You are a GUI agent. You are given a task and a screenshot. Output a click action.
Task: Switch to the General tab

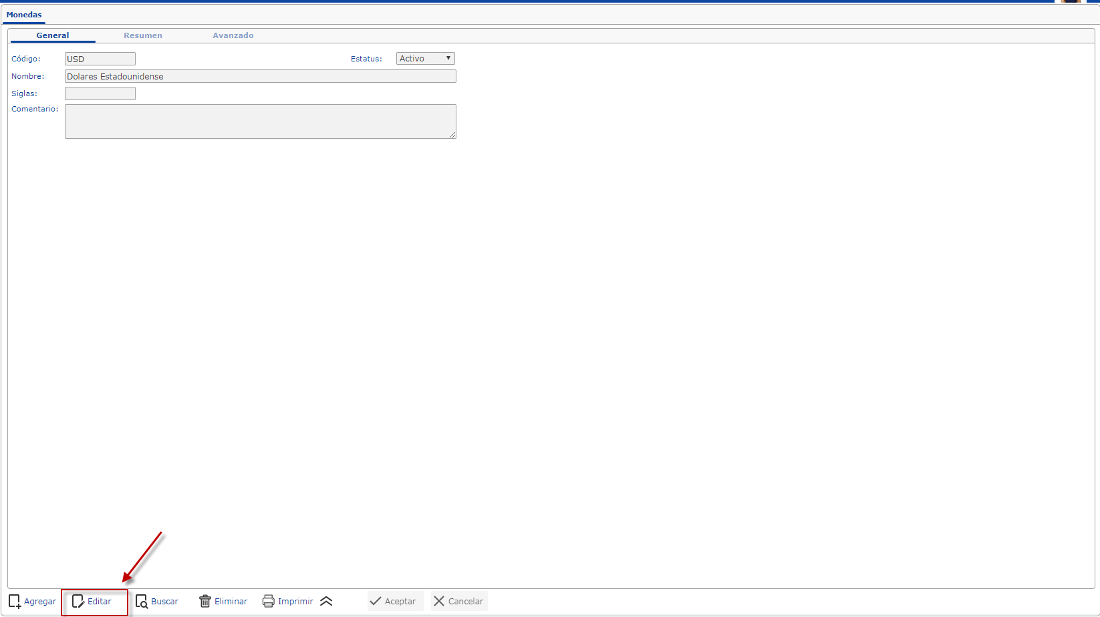[x=53, y=35]
